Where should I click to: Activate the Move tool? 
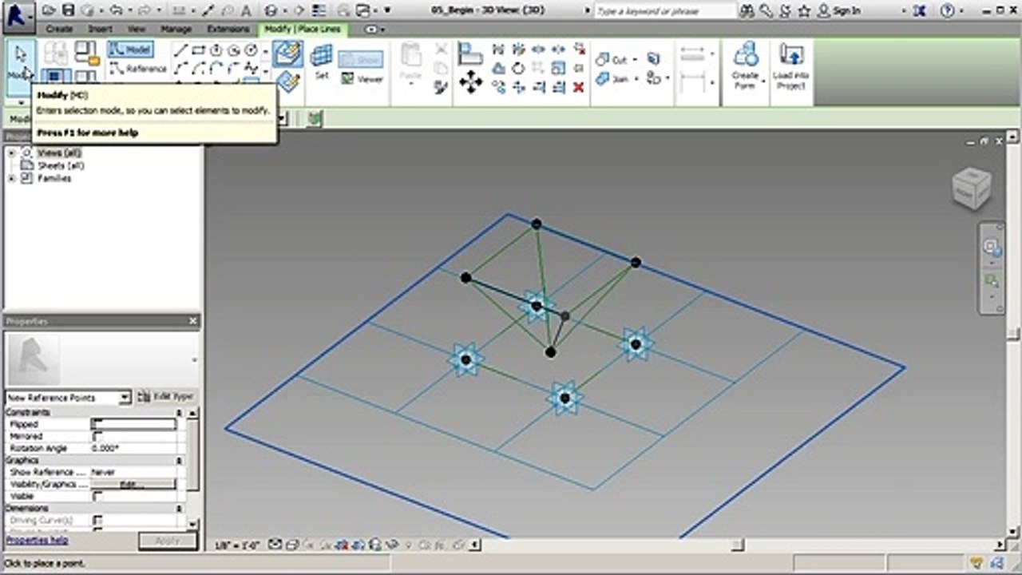[471, 81]
